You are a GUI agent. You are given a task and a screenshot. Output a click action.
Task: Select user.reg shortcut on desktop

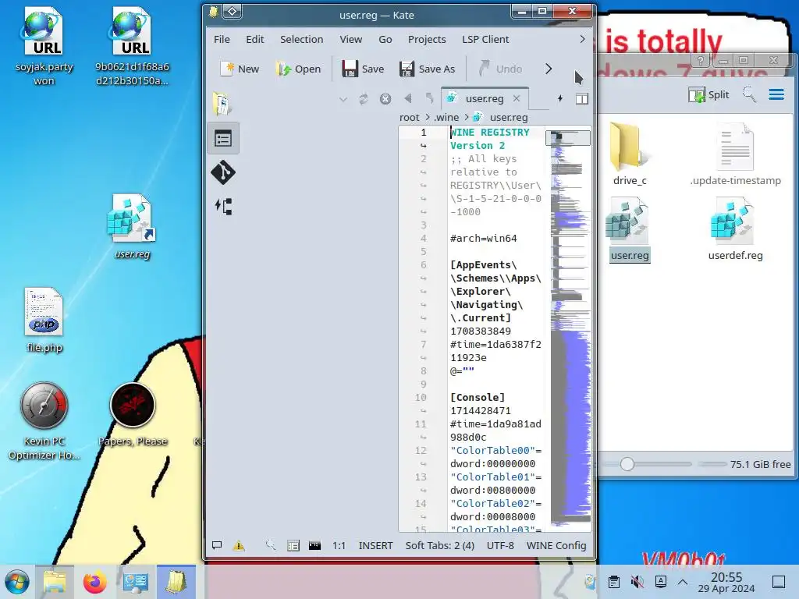click(x=132, y=227)
